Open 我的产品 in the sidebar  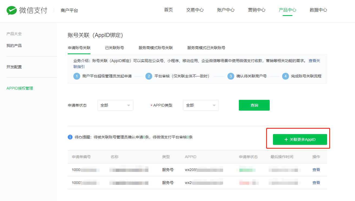click(x=14, y=46)
